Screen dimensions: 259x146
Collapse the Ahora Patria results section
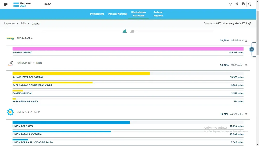(x=246, y=41)
